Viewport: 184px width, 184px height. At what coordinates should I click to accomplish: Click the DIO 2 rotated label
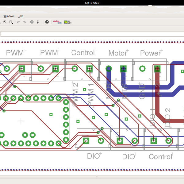(167, 117)
